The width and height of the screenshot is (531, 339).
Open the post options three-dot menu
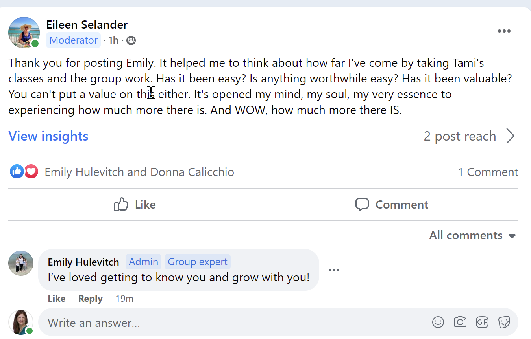pos(504,31)
